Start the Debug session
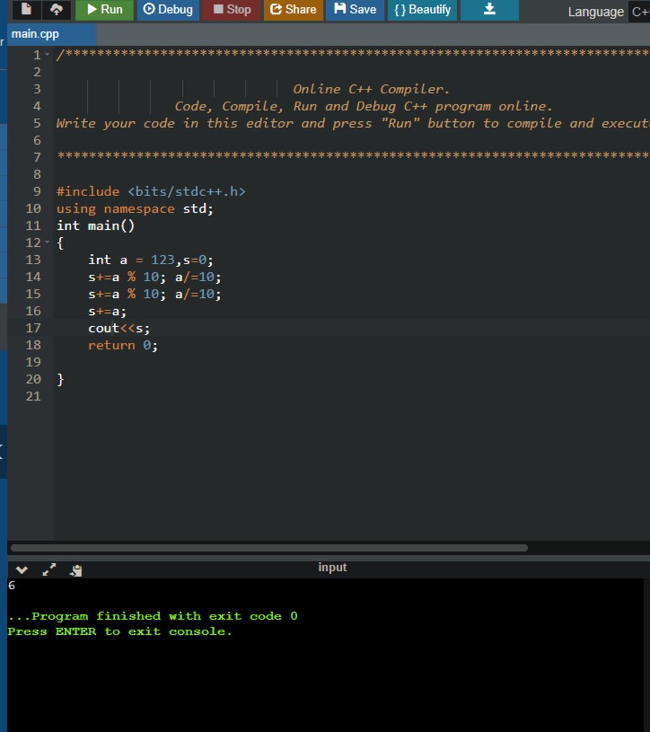This screenshot has width=650, height=732. [168, 10]
